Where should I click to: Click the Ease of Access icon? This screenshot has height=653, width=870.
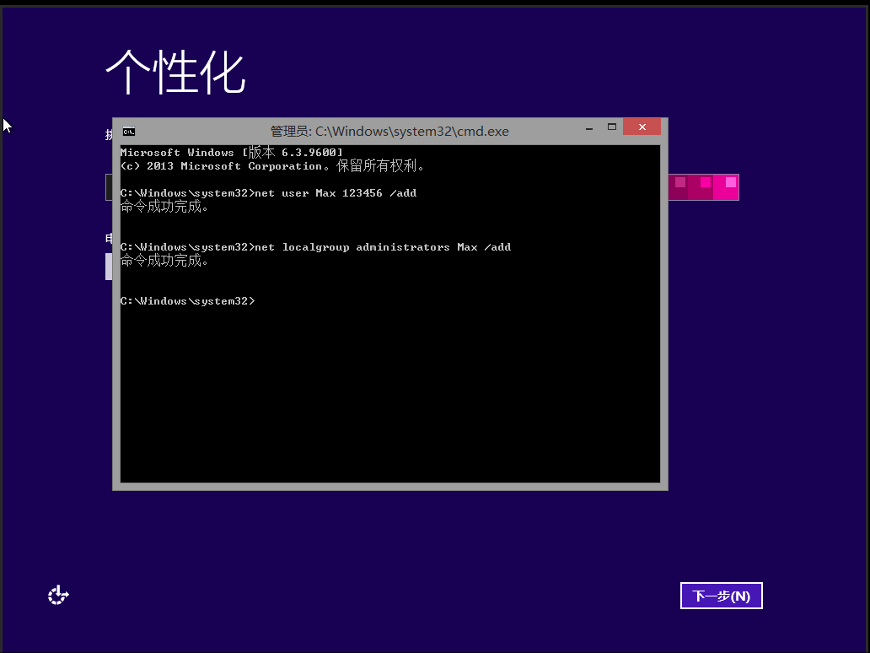(x=58, y=596)
